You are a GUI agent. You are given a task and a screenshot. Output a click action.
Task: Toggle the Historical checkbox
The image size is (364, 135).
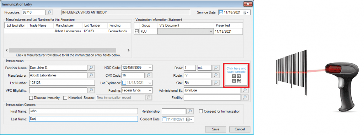65,98
